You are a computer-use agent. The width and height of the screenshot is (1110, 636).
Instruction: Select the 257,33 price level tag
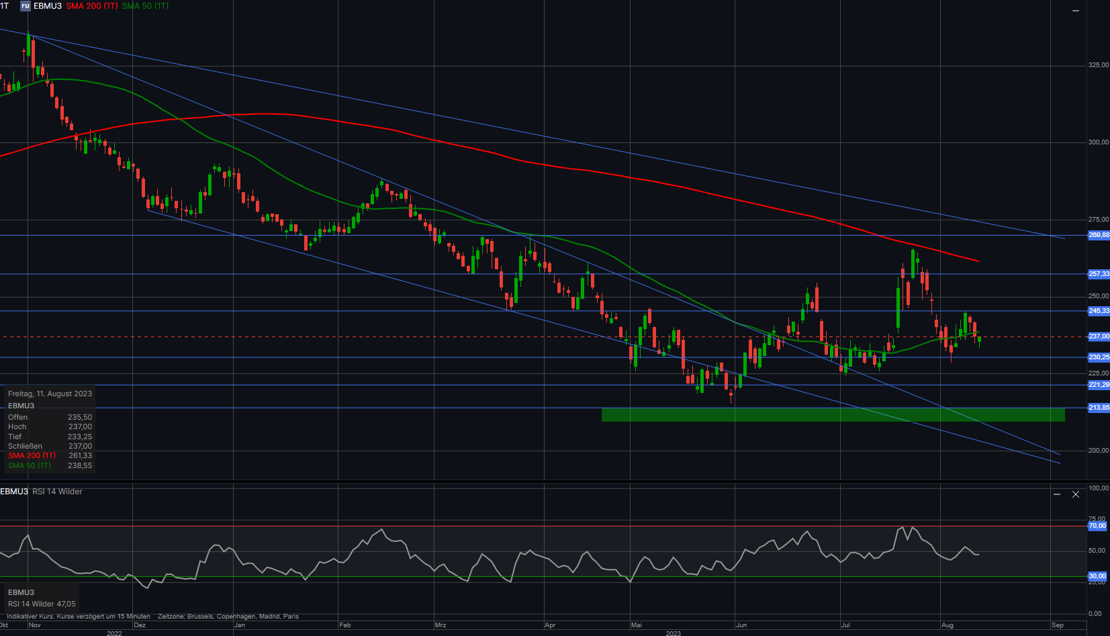pos(1099,274)
